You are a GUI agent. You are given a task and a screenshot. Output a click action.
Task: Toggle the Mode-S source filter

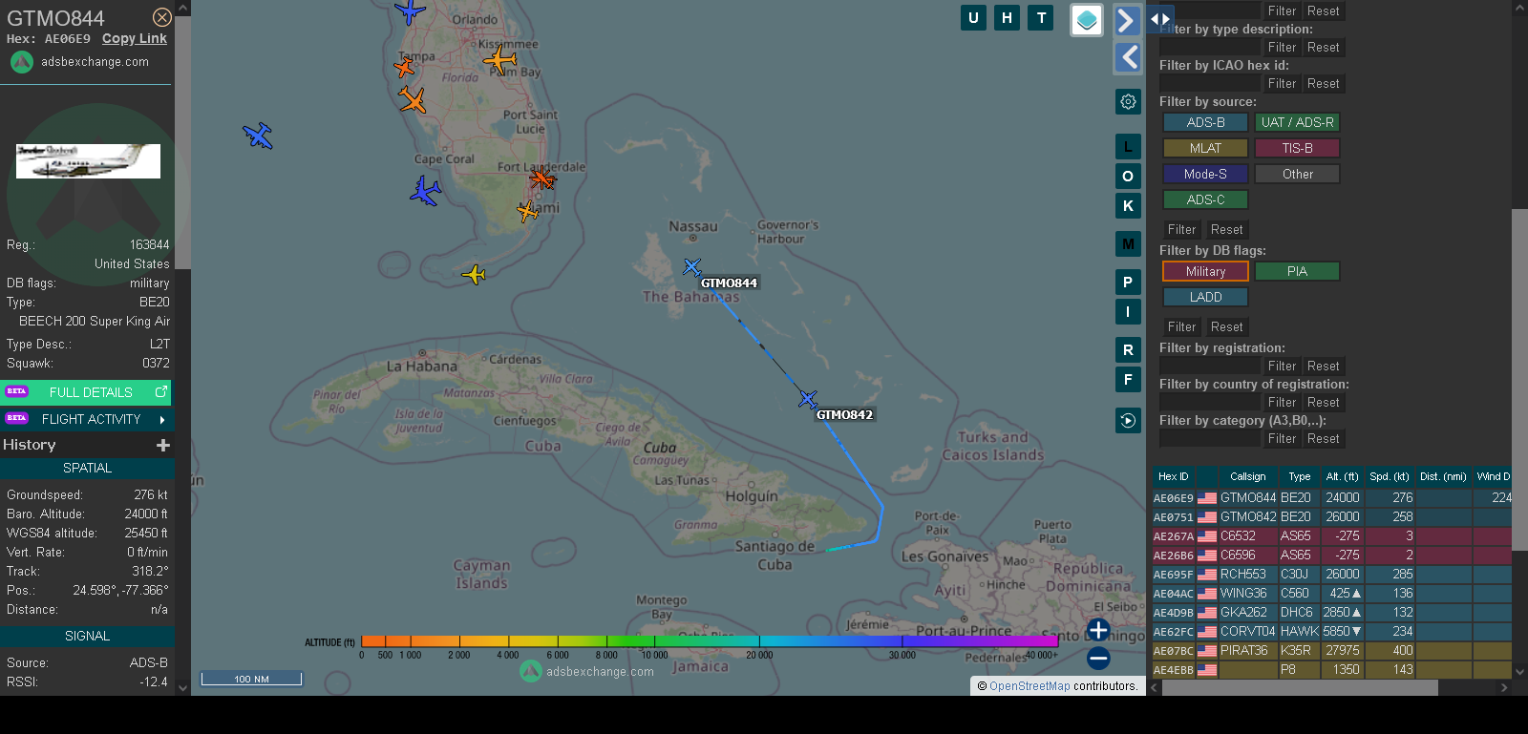click(1205, 174)
